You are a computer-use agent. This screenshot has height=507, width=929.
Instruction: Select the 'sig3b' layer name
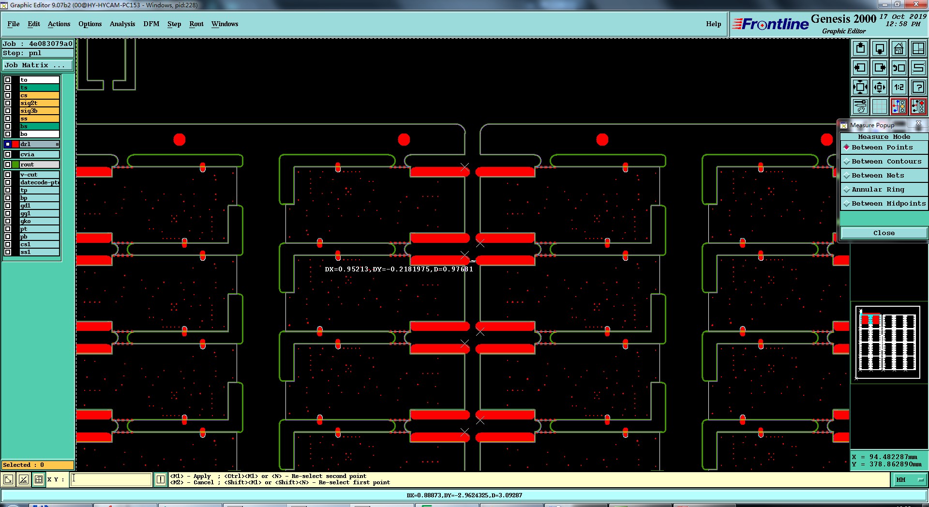tap(40, 111)
